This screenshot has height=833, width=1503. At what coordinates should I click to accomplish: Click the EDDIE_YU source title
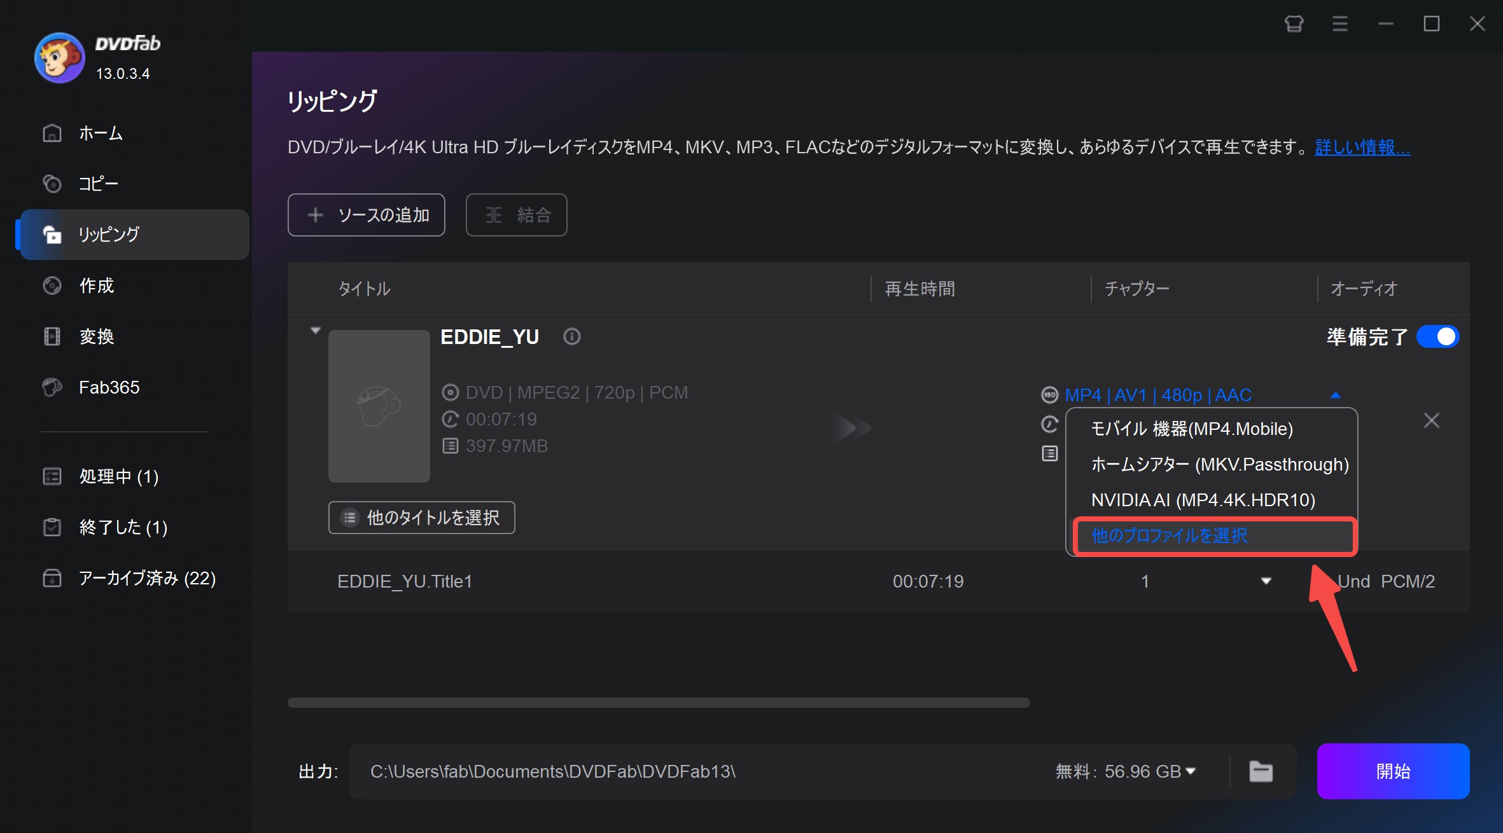(x=489, y=336)
